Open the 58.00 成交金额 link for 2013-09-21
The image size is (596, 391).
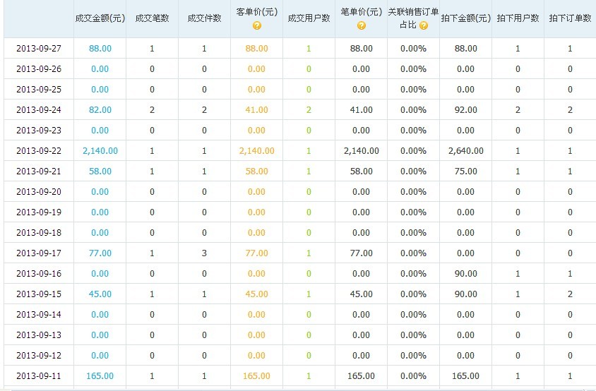coord(100,172)
